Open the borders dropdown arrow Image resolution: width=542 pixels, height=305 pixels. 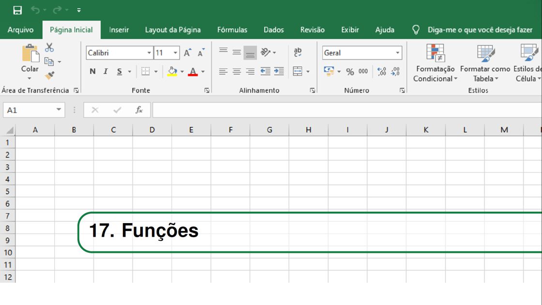156,72
